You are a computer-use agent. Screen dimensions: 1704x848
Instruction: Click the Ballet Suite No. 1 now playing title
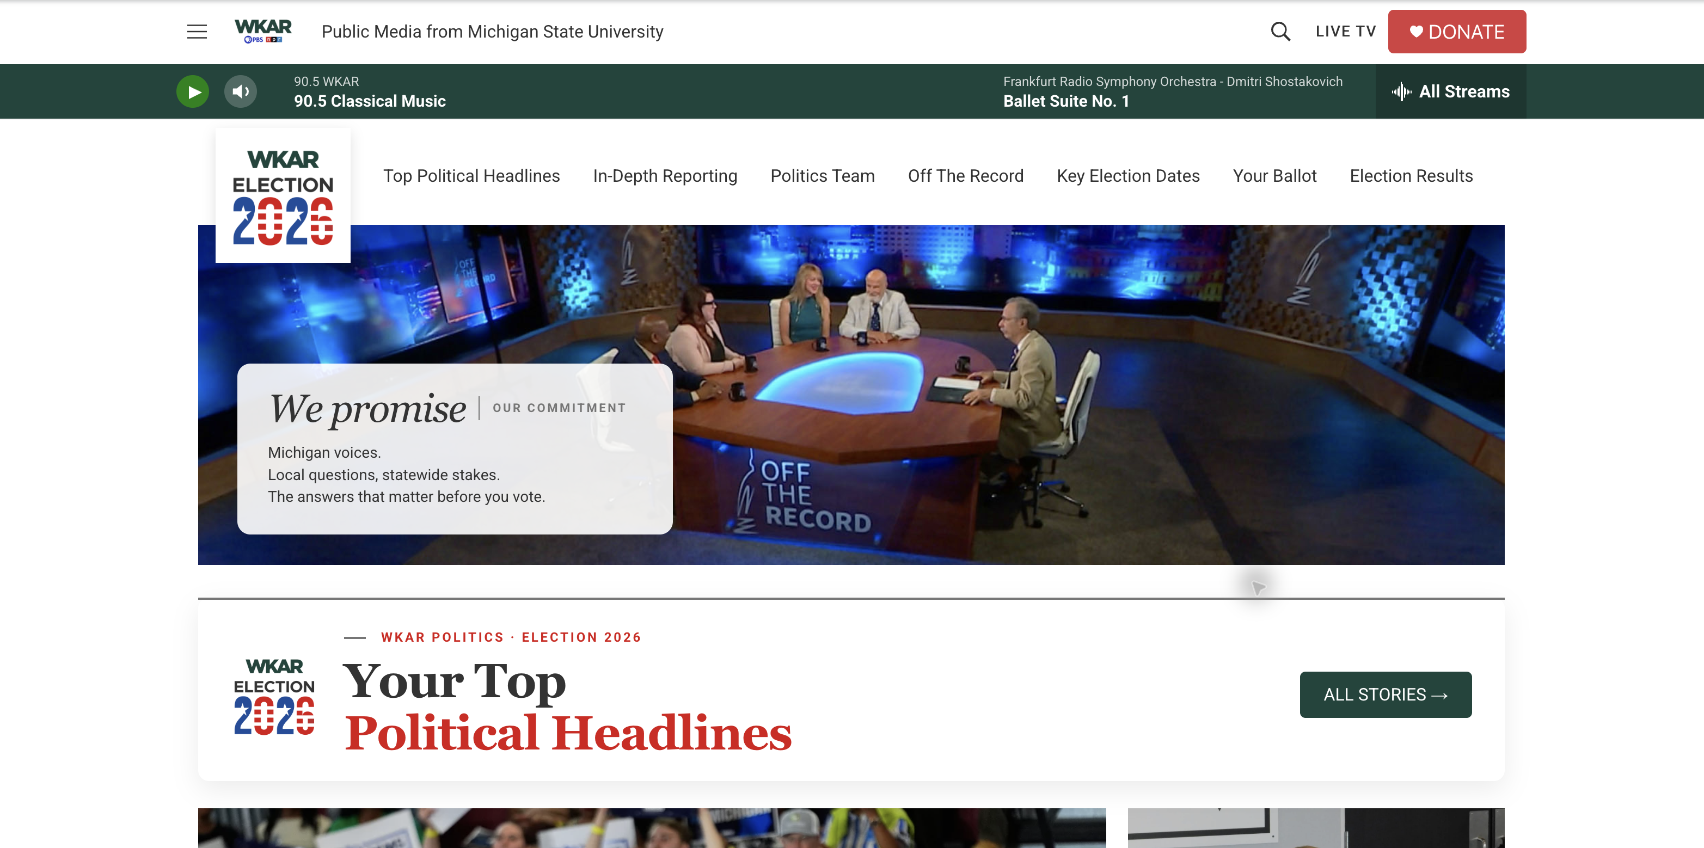(1065, 101)
